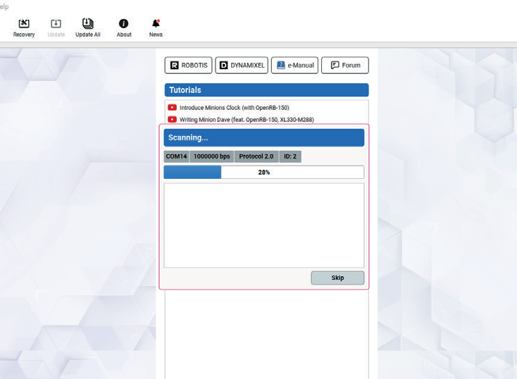517x379 pixels.
Task: Open the Help menu in menu bar
Action: tap(4, 6)
